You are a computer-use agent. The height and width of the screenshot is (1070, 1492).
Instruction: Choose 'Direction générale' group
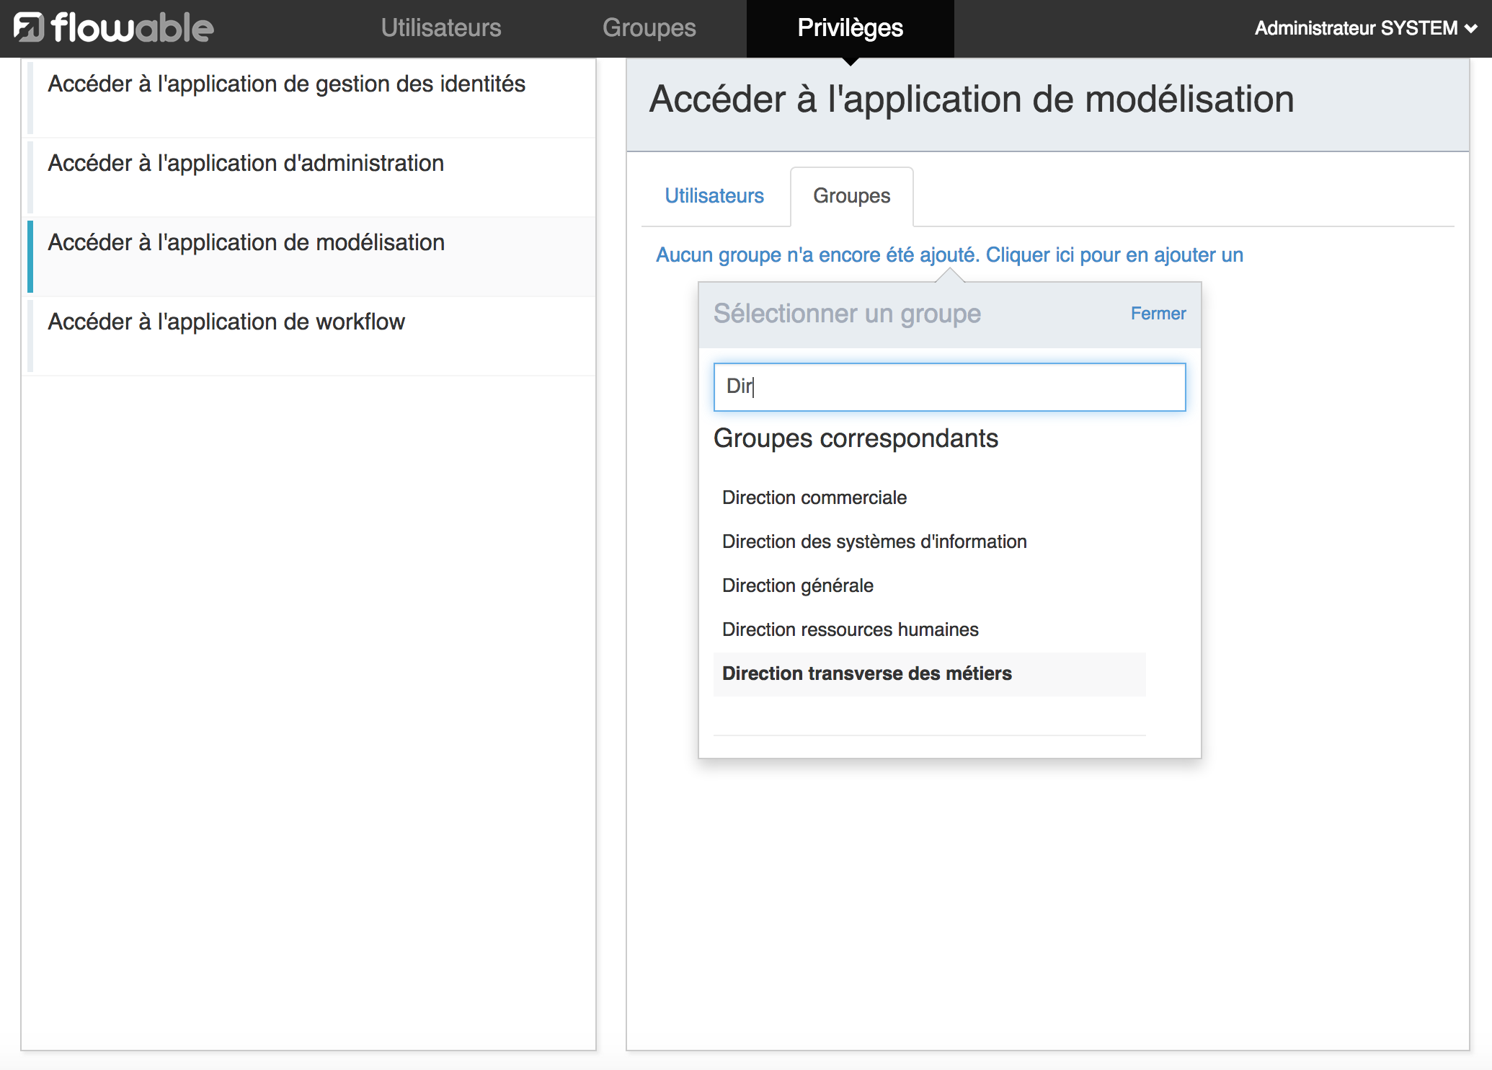pyautogui.click(x=930, y=585)
